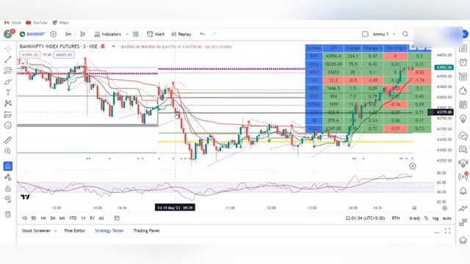
Task: Select the 1D date range
Action: pyautogui.click(x=24, y=219)
